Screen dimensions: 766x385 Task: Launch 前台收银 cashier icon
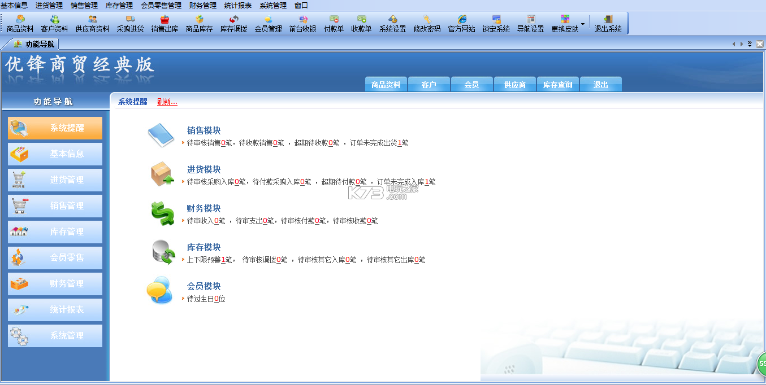point(302,23)
